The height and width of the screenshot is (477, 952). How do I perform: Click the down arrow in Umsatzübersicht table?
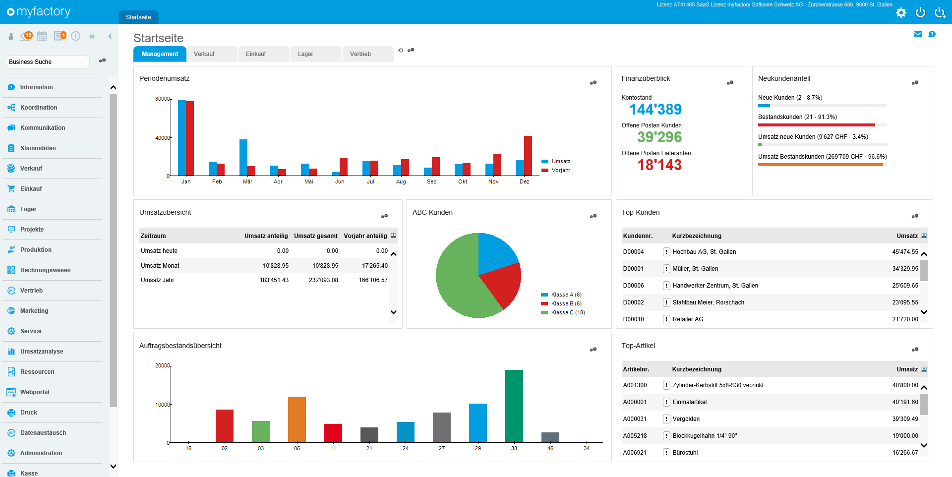click(394, 312)
